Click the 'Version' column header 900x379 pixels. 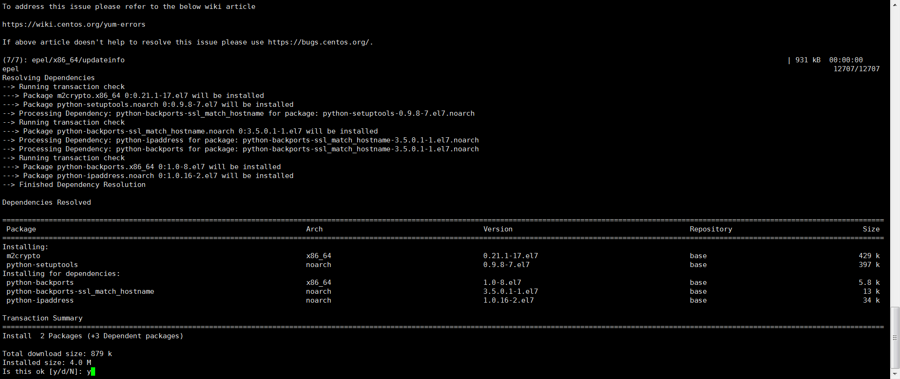[498, 229]
